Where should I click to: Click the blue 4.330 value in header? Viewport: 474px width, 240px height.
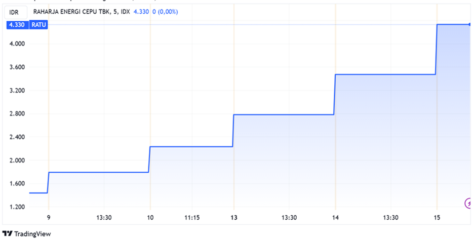click(x=141, y=12)
